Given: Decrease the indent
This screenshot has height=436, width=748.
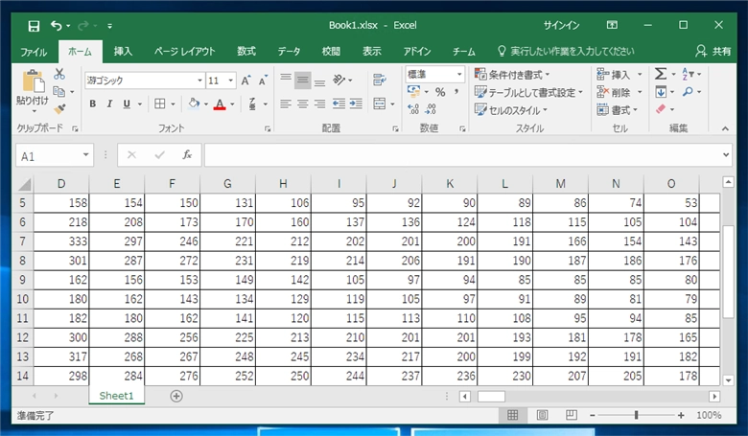Looking at the screenshot, I should pos(339,103).
